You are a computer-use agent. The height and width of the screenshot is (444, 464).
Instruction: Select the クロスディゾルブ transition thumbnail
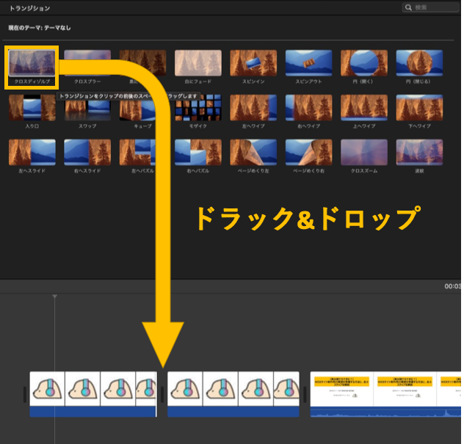(32, 62)
